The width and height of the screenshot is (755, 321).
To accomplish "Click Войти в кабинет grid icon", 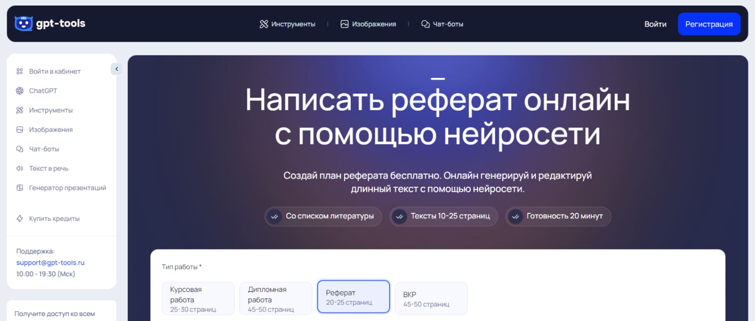I will pos(20,71).
